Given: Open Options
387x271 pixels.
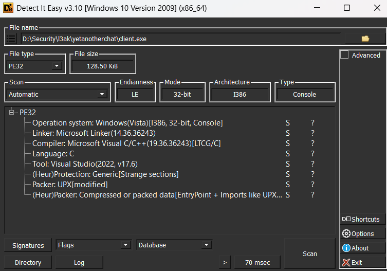Looking at the screenshot, I should (x=362, y=233).
